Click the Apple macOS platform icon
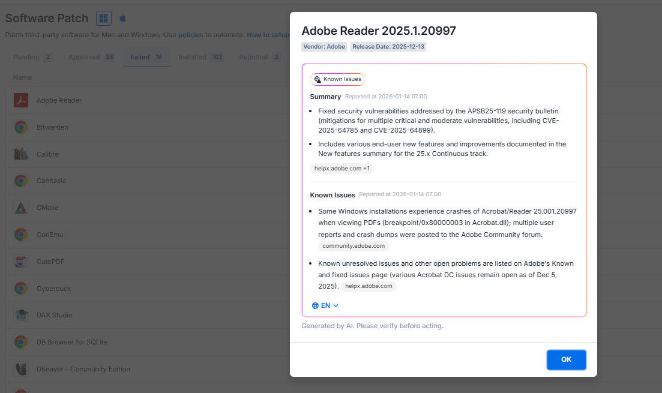The height and width of the screenshot is (393, 662). click(x=123, y=18)
